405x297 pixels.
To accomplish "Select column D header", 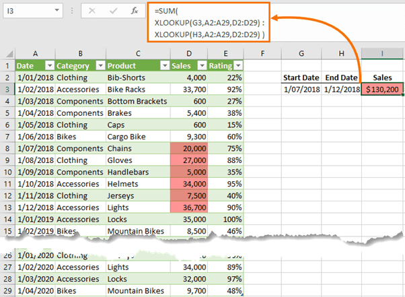I will pos(189,53).
